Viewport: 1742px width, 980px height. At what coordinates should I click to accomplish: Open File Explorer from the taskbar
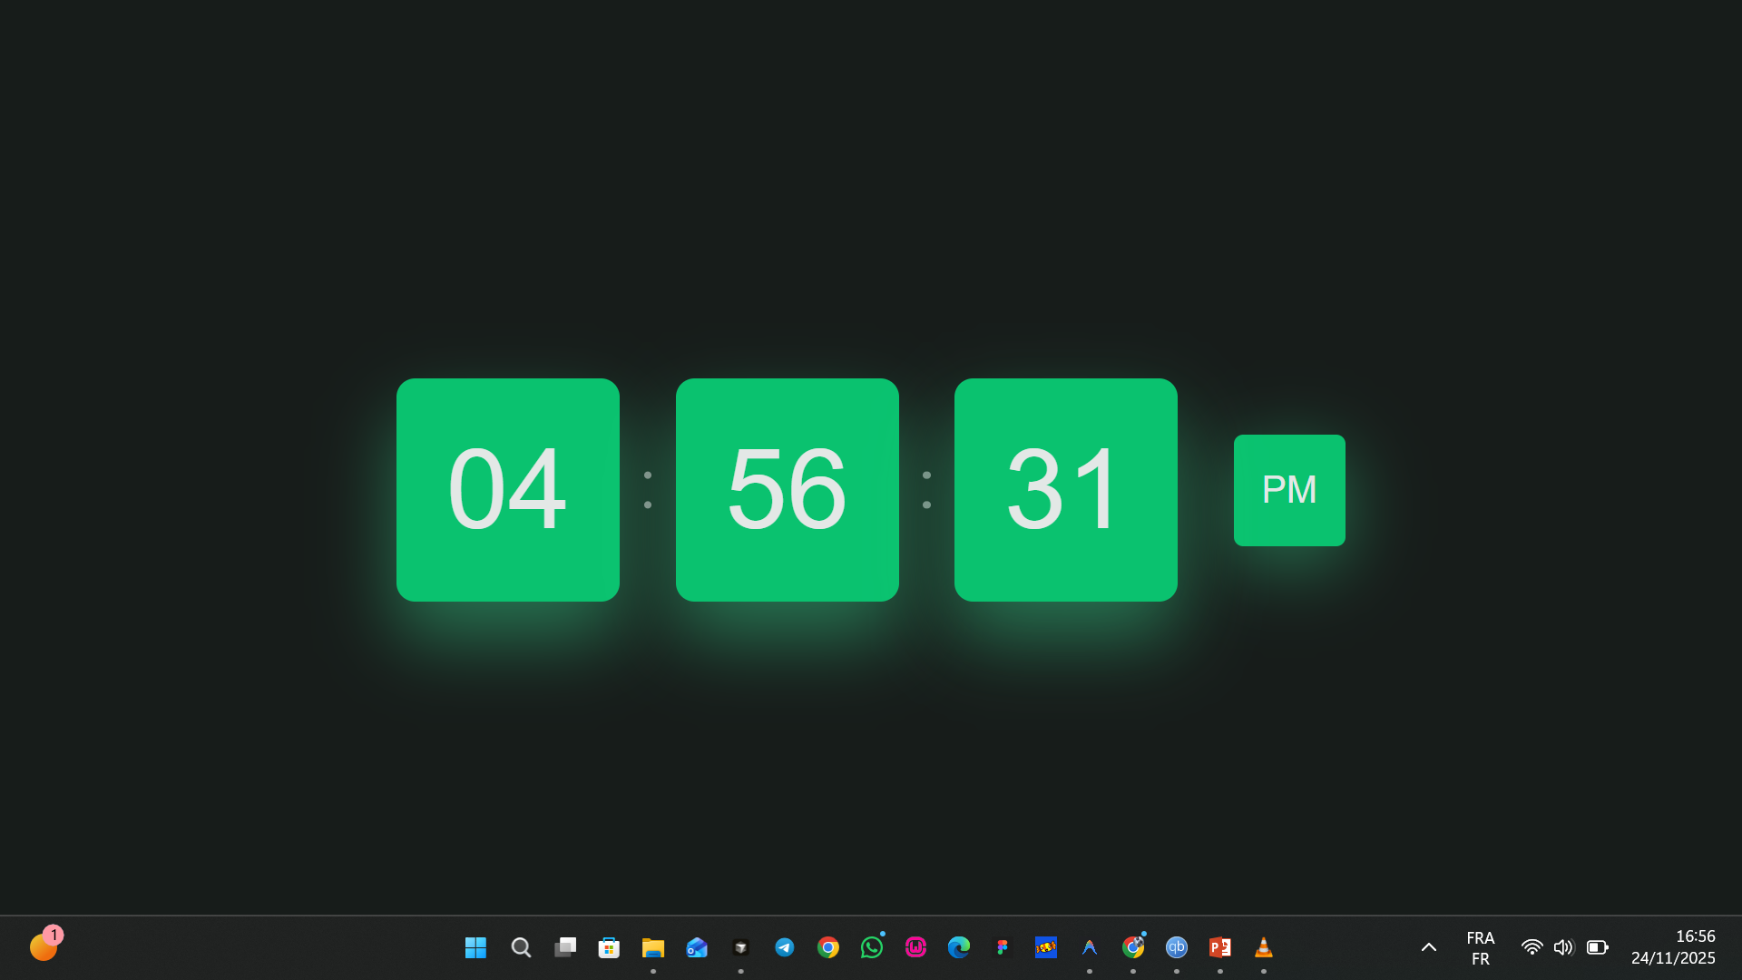pos(652,946)
